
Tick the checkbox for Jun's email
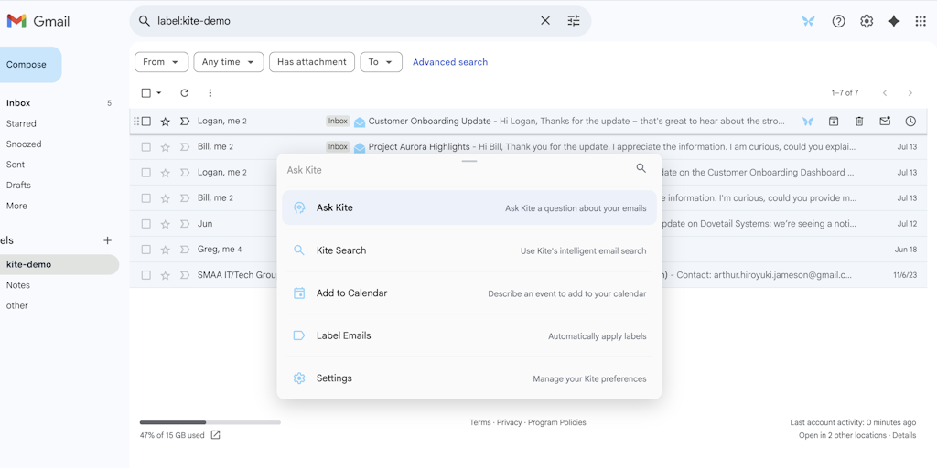(146, 224)
